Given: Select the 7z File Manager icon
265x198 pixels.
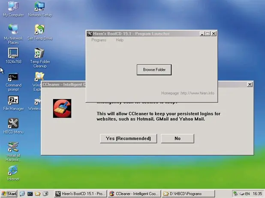Looking at the screenshot, I should (13, 103).
